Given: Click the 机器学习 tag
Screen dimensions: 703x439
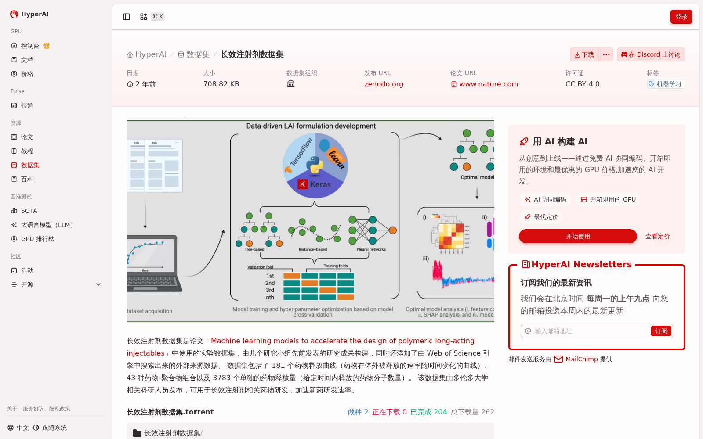Looking at the screenshot, I should pyautogui.click(x=666, y=84).
